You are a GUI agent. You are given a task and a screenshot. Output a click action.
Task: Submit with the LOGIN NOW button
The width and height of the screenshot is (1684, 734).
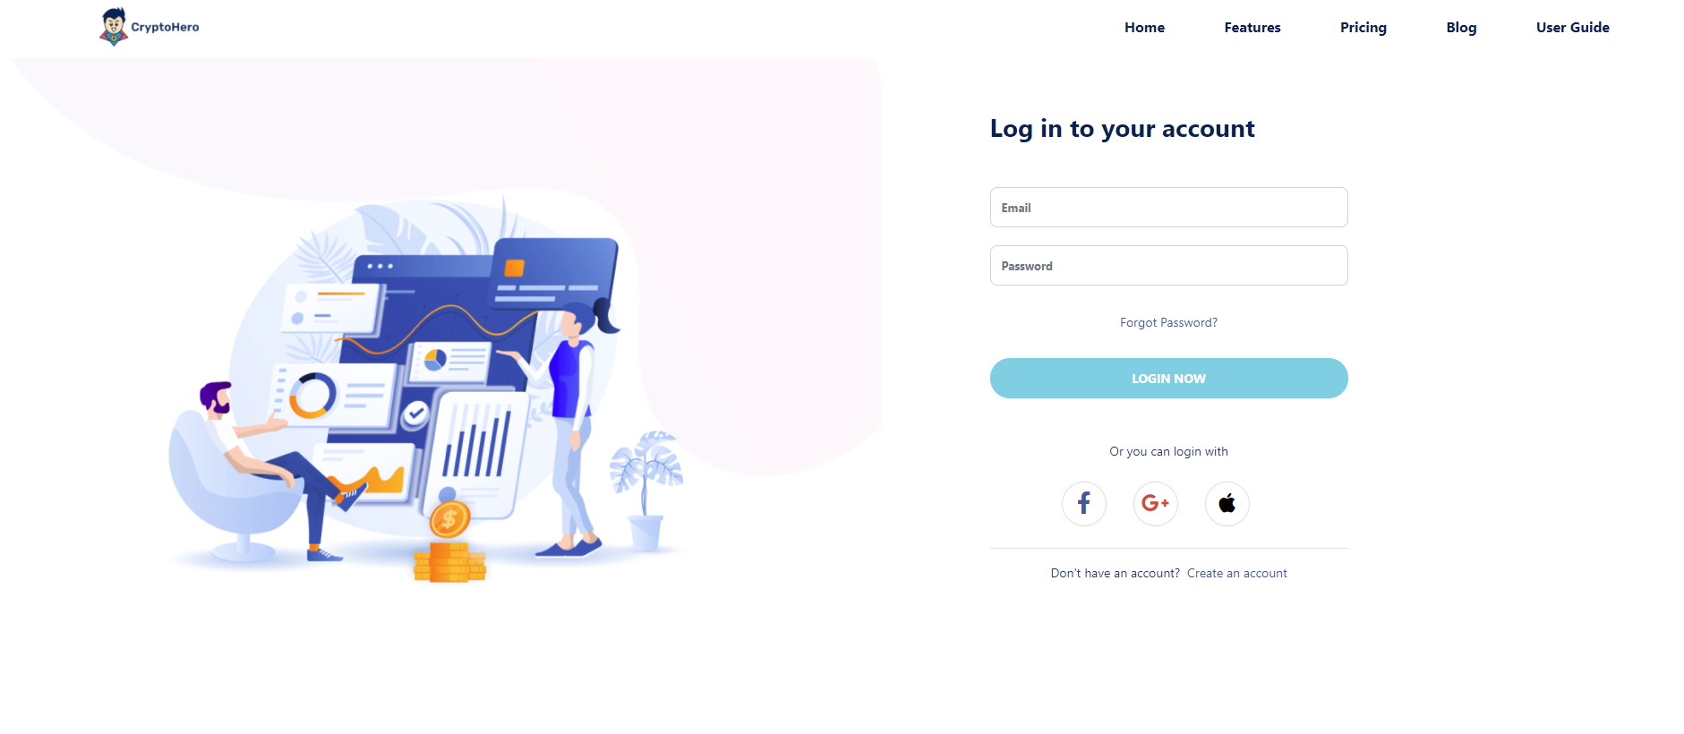(x=1168, y=379)
